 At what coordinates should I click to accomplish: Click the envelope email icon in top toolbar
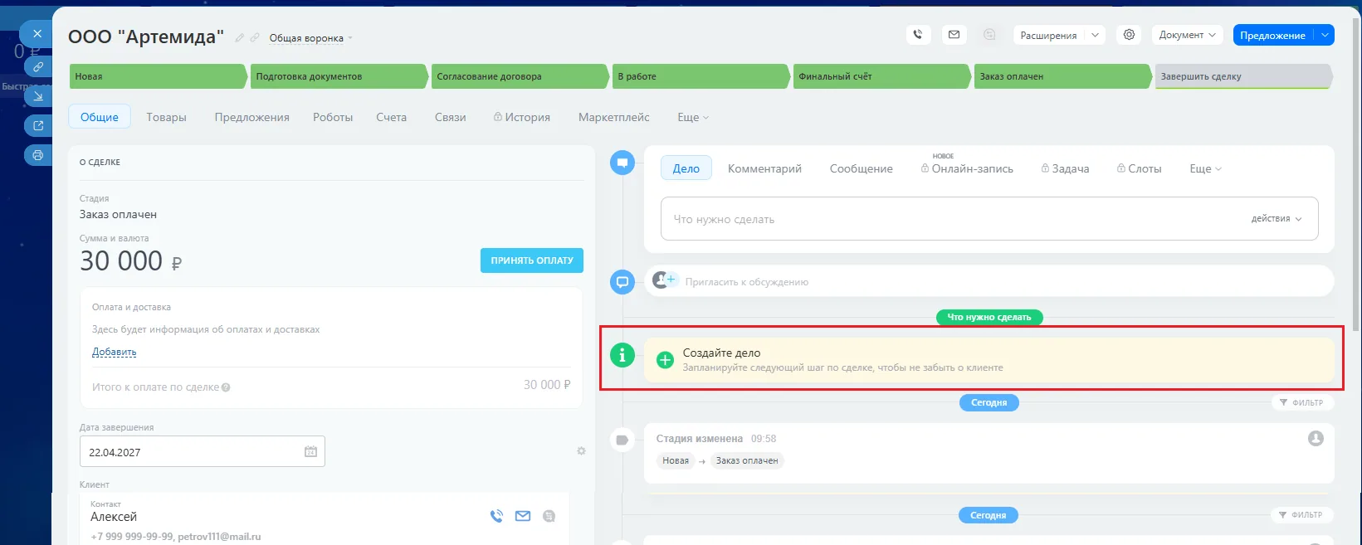954,35
